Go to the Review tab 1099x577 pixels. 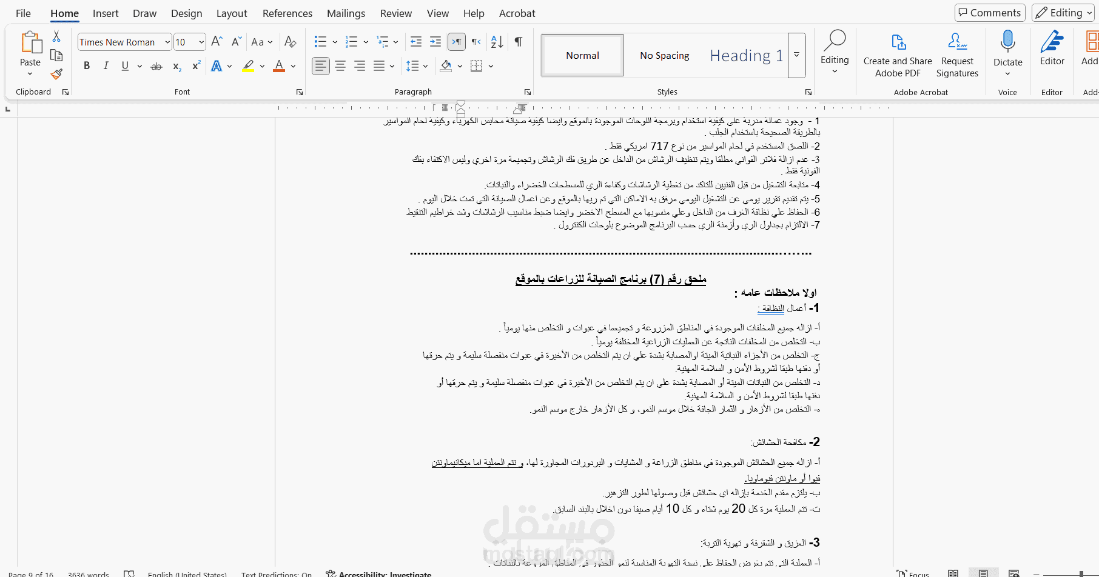click(396, 13)
